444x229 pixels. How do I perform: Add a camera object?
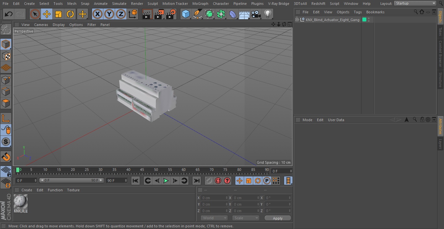tap(256, 14)
